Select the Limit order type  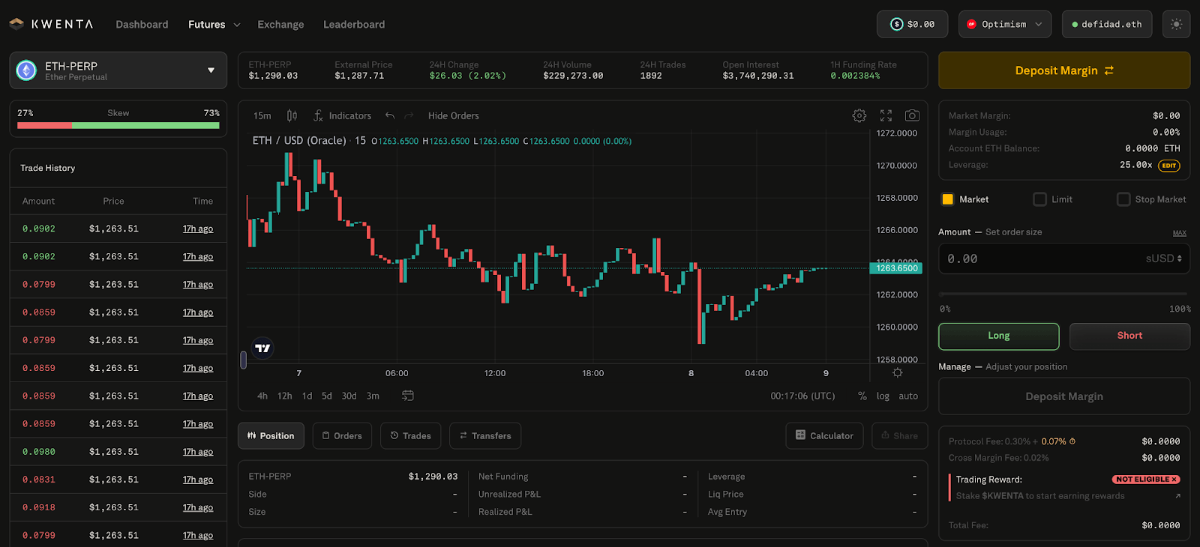pos(1053,199)
